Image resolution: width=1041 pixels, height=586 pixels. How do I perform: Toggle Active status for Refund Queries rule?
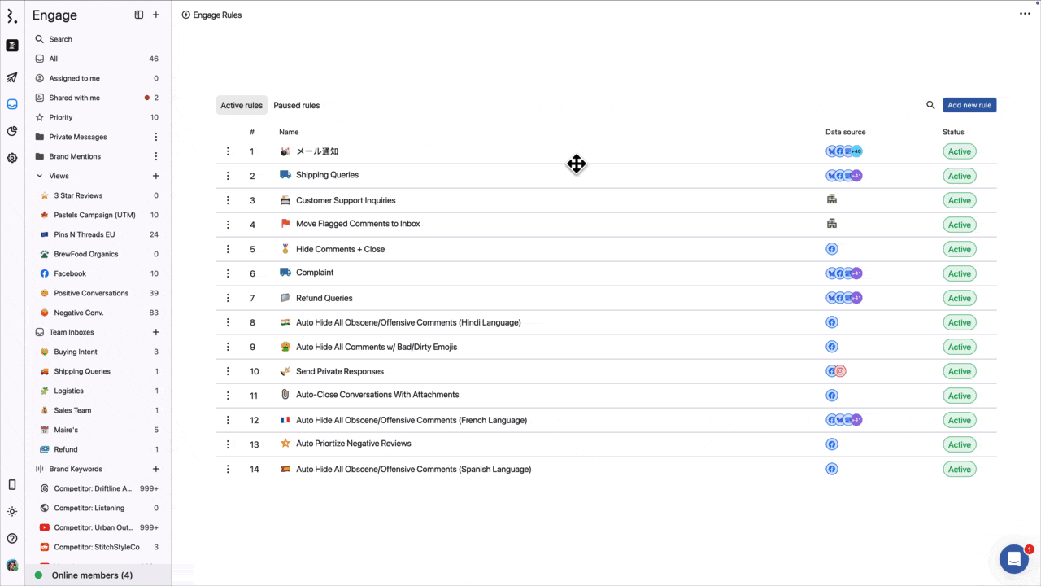tap(959, 298)
